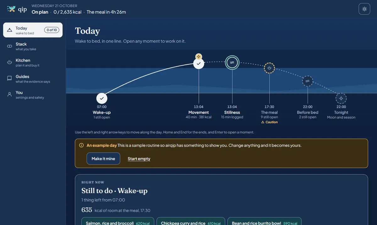Open the Guides section
This screenshot has height=225, width=377.
pyautogui.click(x=33, y=79)
